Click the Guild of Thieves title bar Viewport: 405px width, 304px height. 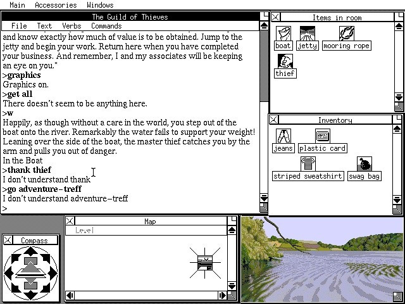pos(130,17)
